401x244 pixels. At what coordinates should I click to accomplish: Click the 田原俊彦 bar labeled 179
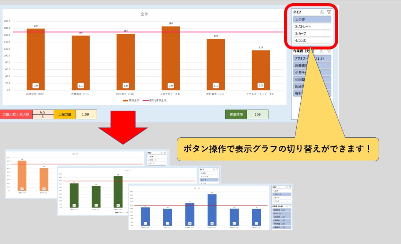pos(36,59)
